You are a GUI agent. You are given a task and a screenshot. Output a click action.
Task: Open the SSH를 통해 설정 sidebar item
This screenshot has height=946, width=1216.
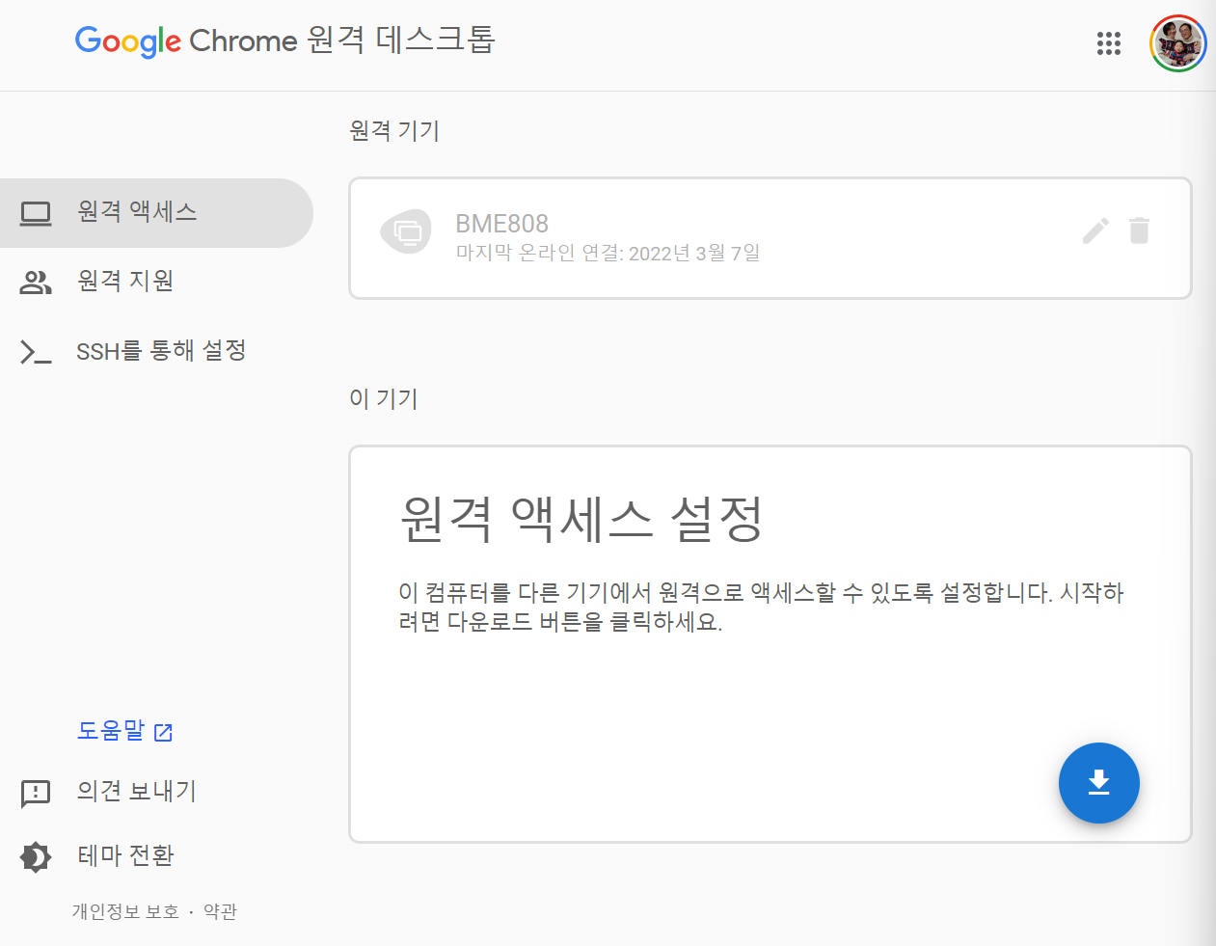click(x=156, y=352)
